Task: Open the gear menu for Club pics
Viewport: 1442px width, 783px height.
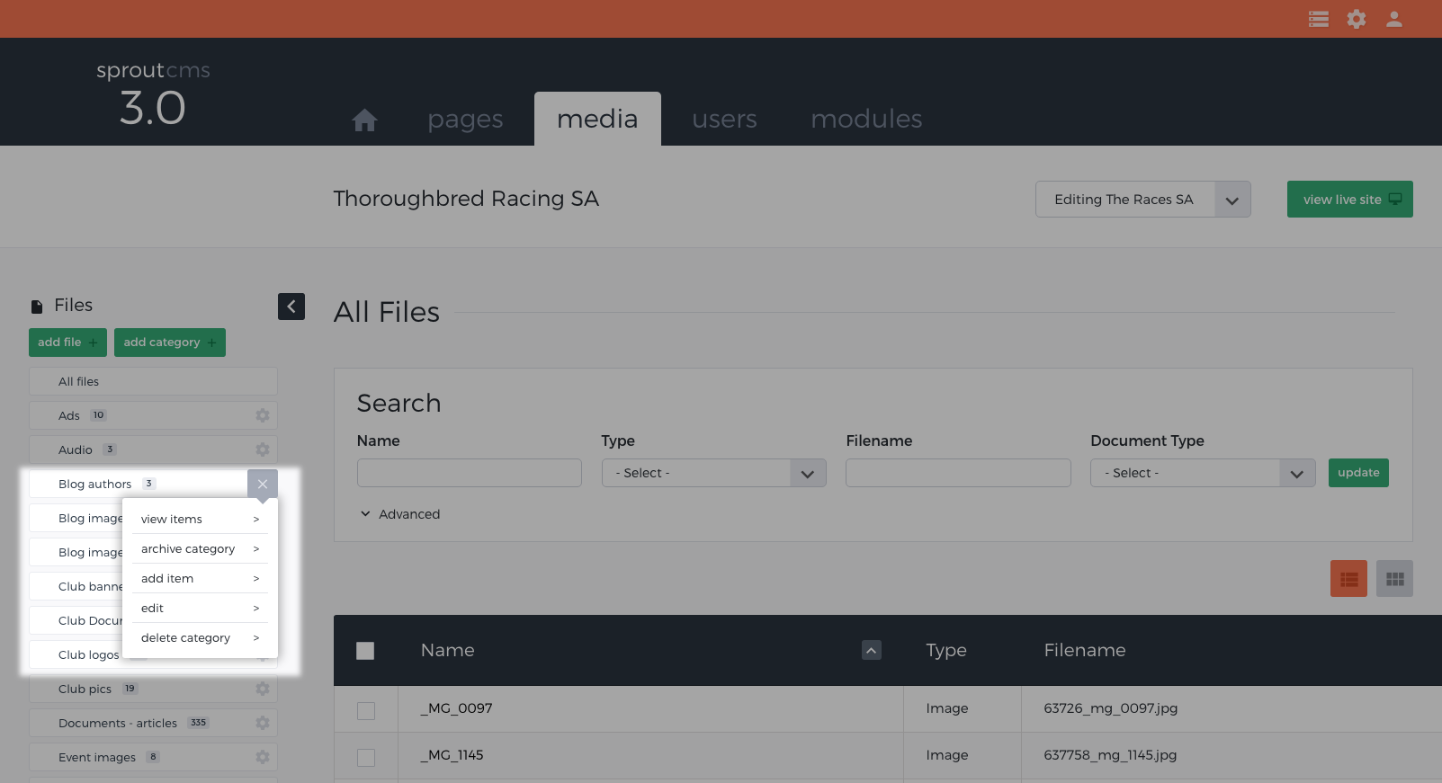Action: tap(263, 689)
